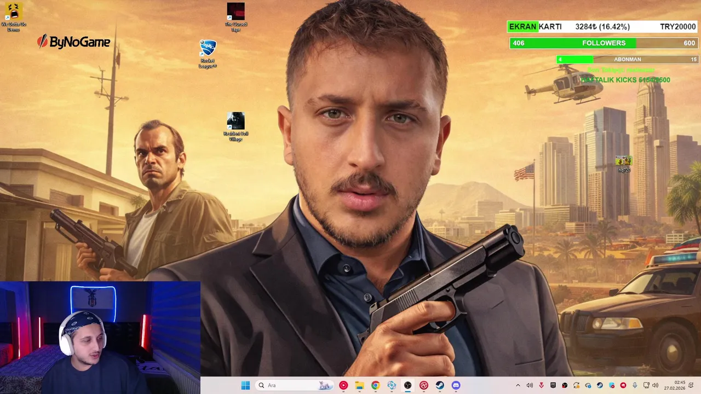Expand the hidden system tray icons chevron

[518, 385]
